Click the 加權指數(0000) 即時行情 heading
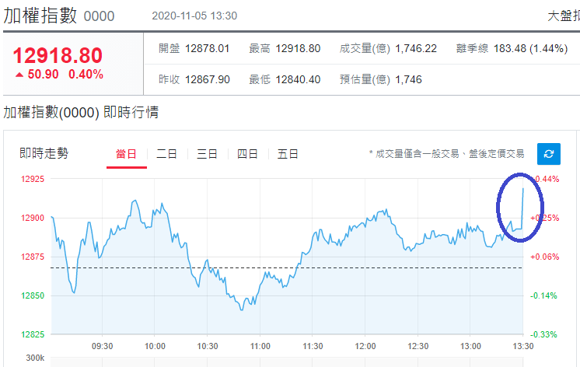This screenshot has width=580, height=367. (81, 112)
